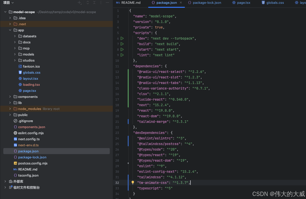Expand 临时文件和控制台 node
This screenshot has width=306, height=199.
[5, 187]
